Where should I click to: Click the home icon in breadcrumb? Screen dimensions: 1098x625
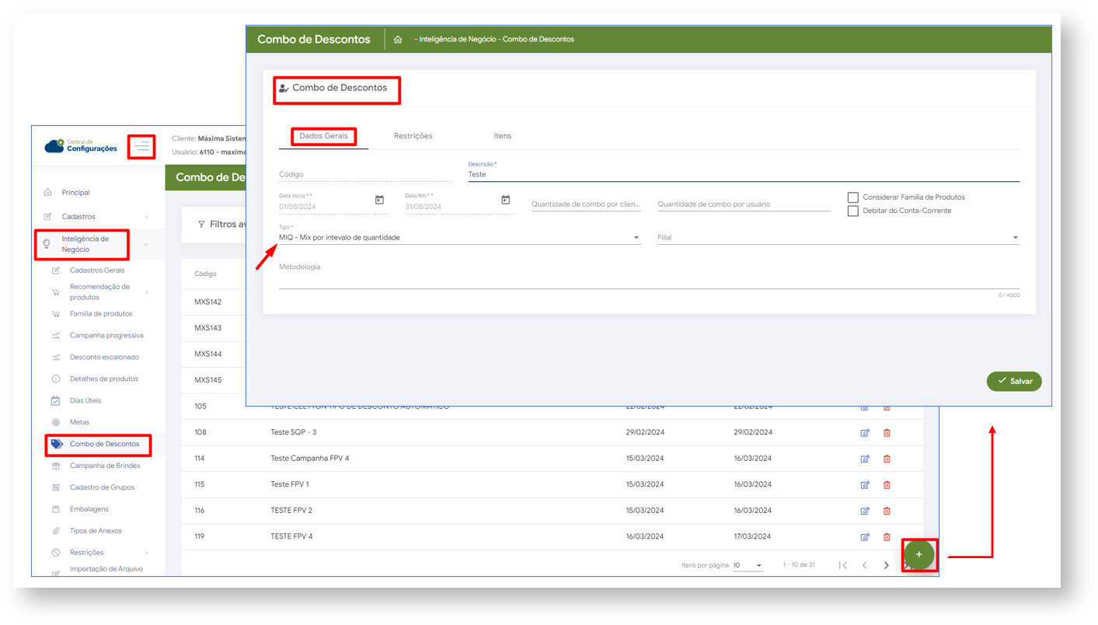(x=398, y=40)
